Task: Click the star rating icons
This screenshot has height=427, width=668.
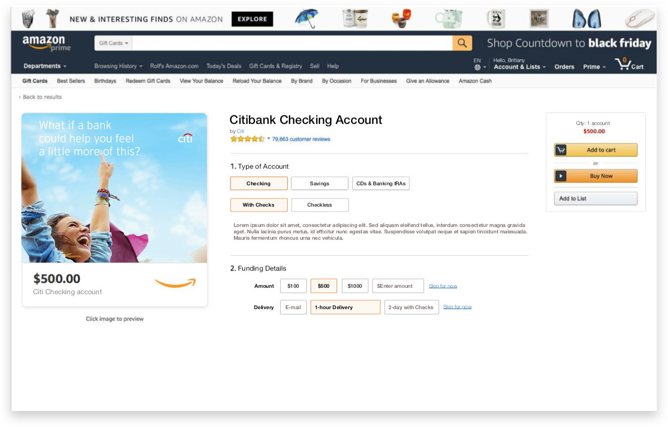Action: [247, 139]
